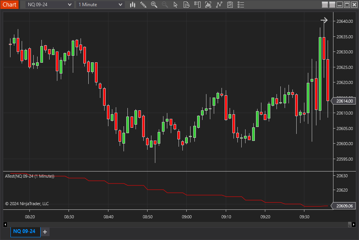Click the ATest(NQ 09-24 (1 Minute)) label
This screenshot has height=240, width=359.
[29, 175]
